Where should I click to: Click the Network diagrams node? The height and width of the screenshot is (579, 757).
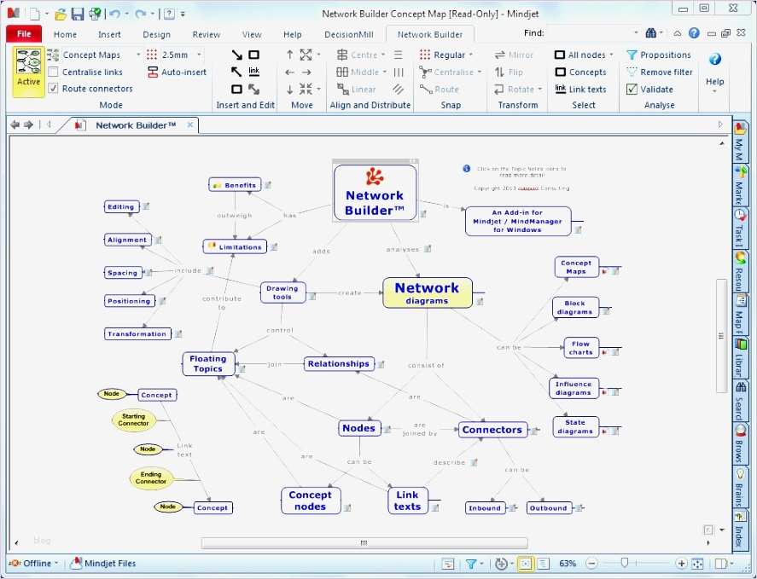pyautogui.click(x=428, y=292)
